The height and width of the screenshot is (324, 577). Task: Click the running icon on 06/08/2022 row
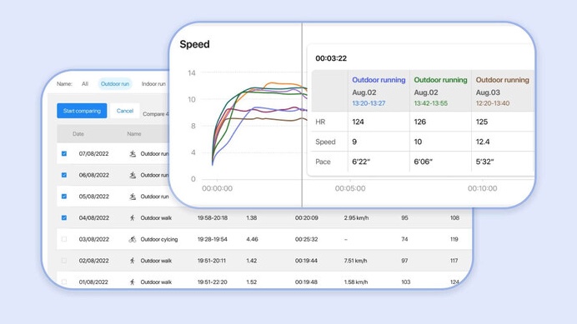tap(133, 175)
